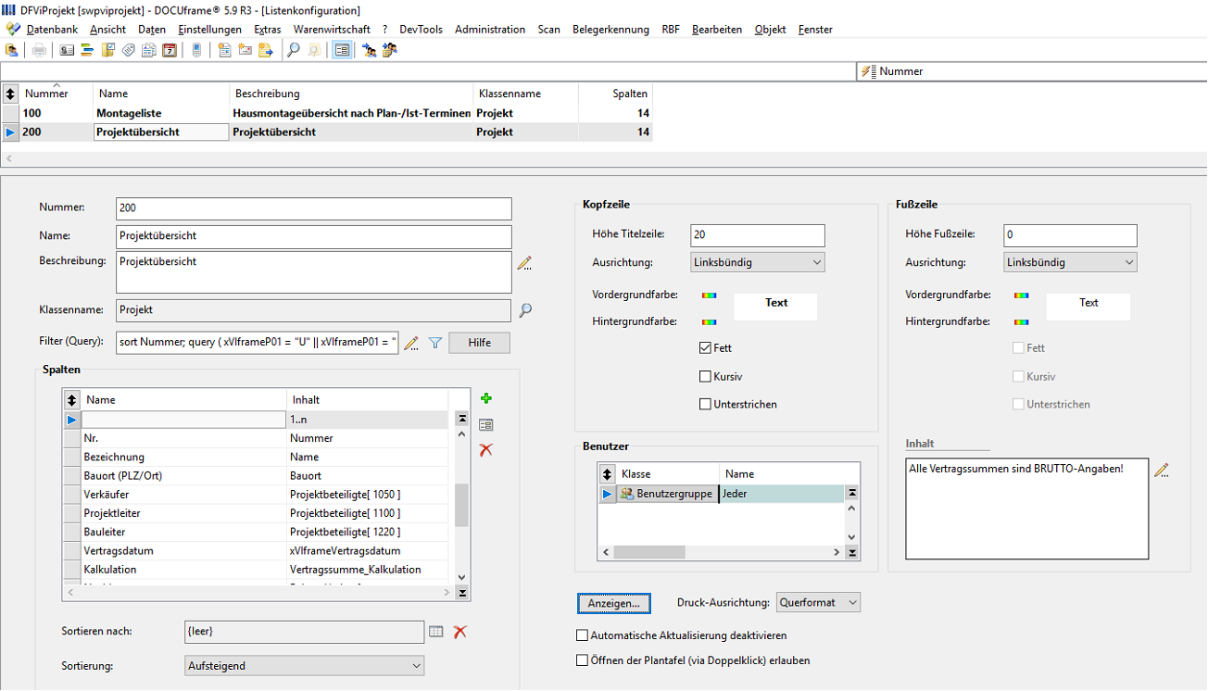Viewport: 1208px width, 691px height.
Task: Click table icon beside Sortieren nach
Action: click(x=436, y=632)
